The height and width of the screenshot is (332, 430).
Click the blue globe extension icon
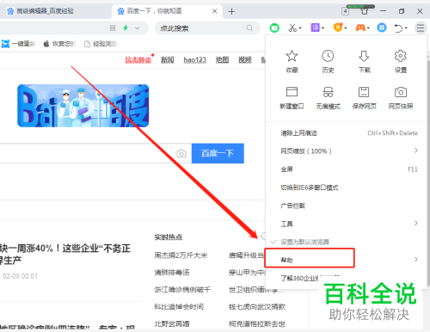click(x=382, y=28)
